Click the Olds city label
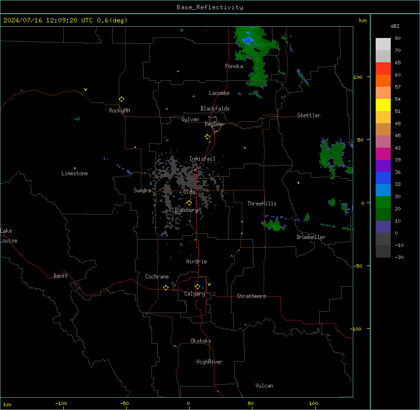 click(189, 192)
